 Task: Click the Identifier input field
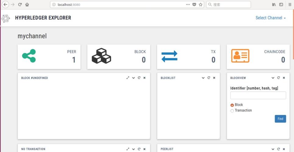(258, 95)
